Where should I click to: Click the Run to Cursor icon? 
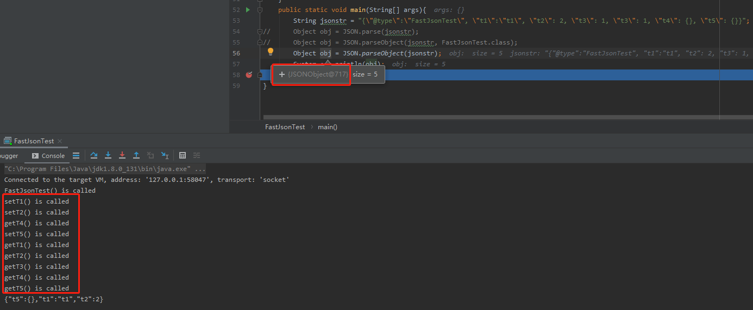coord(165,155)
